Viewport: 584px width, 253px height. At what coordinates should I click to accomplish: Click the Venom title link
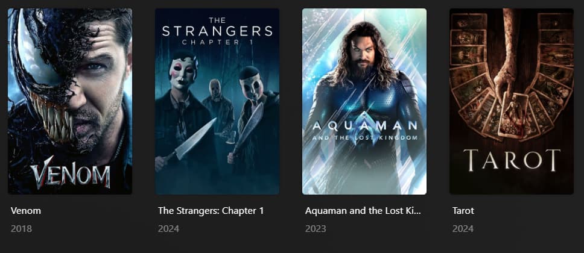26,211
